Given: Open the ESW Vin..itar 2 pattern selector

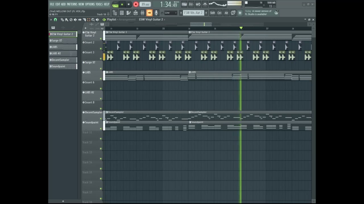Looking at the screenshot, I should [x=193, y=13].
